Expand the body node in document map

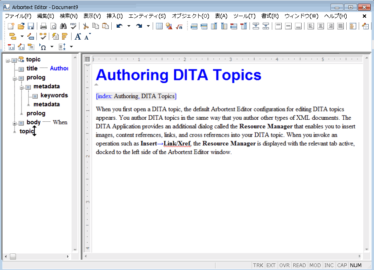(14, 123)
